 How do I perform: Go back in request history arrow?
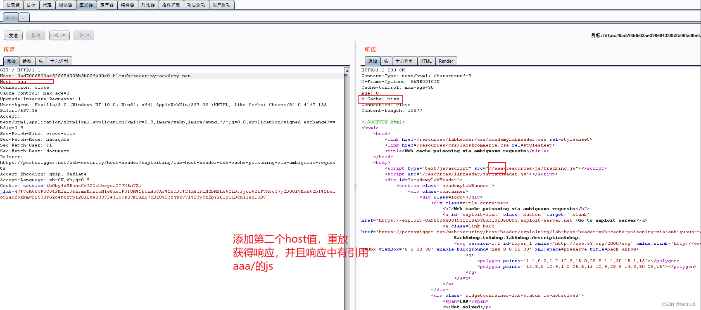click(x=57, y=35)
